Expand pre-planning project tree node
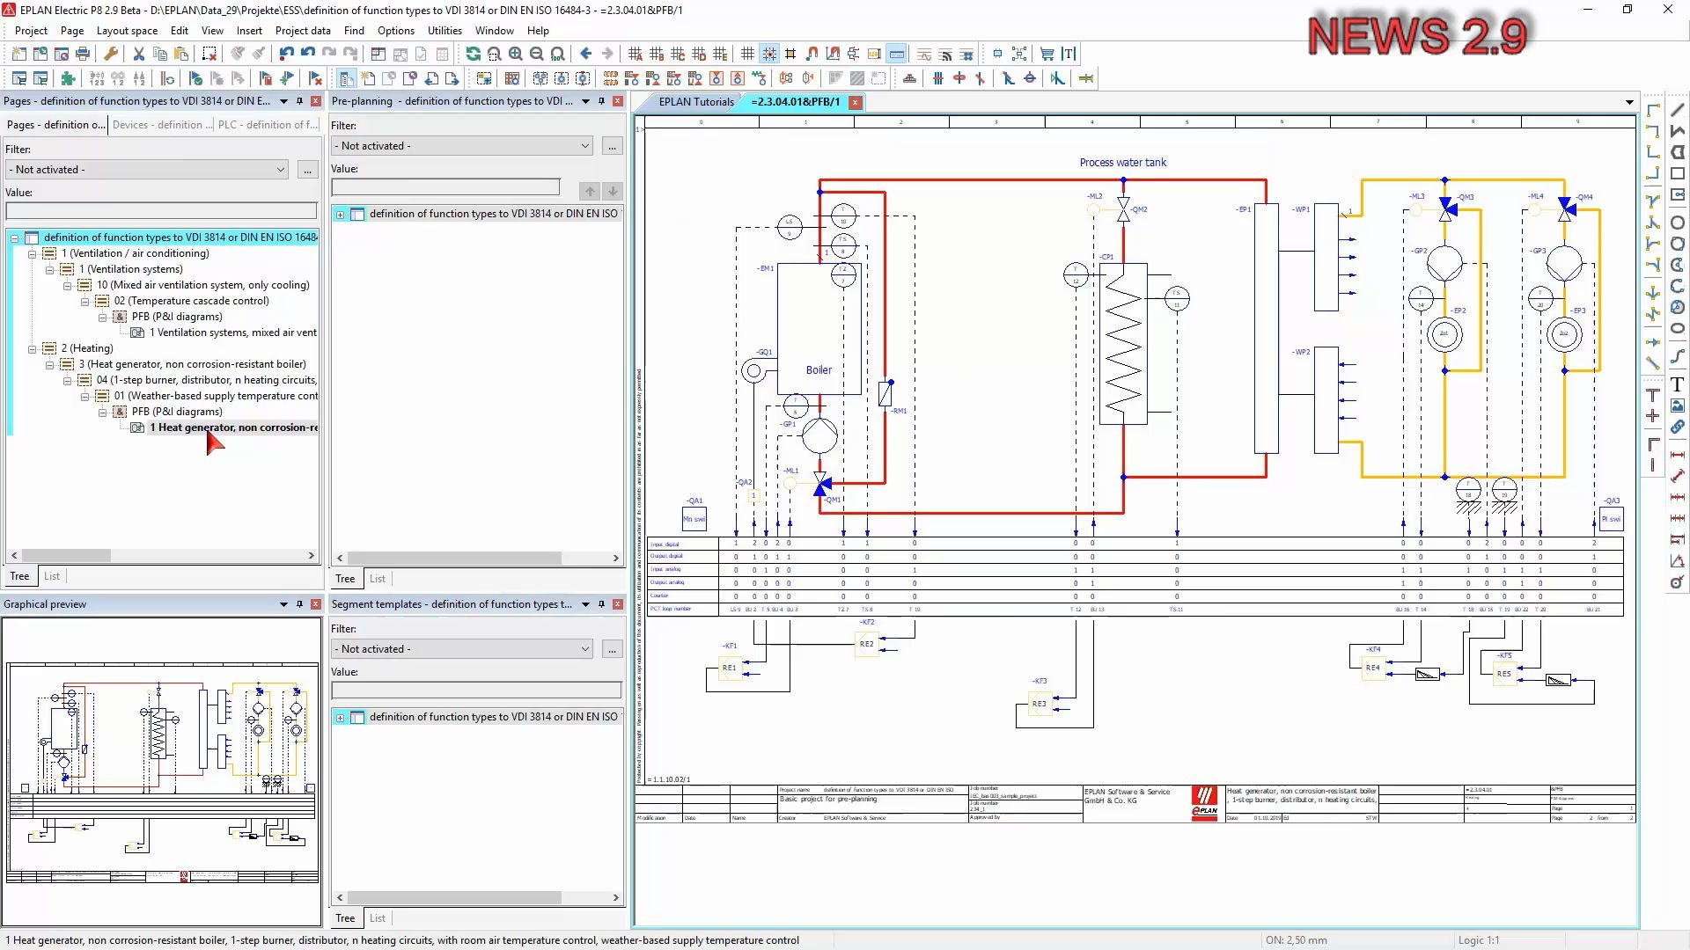This screenshot has width=1690, height=950. (x=341, y=214)
